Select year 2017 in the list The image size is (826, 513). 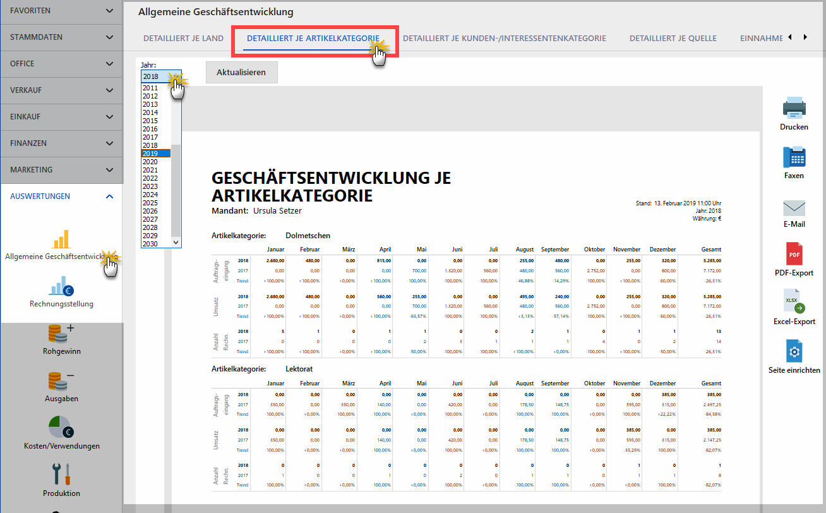156,137
